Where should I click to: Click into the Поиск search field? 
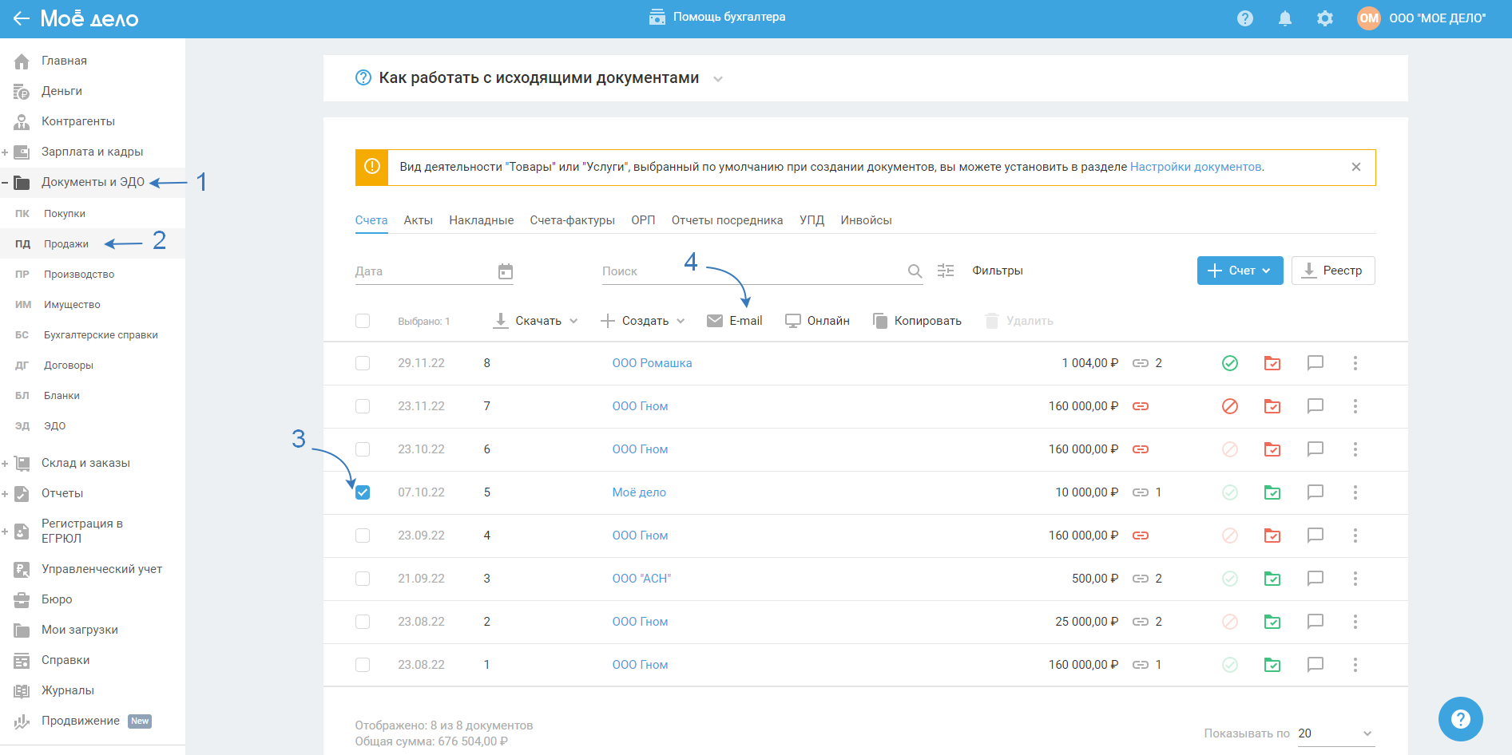(x=751, y=271)
